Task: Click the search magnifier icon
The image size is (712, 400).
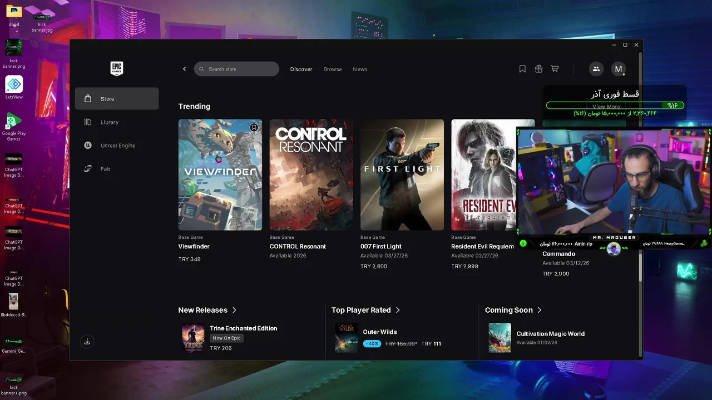Action: point(202,69)
